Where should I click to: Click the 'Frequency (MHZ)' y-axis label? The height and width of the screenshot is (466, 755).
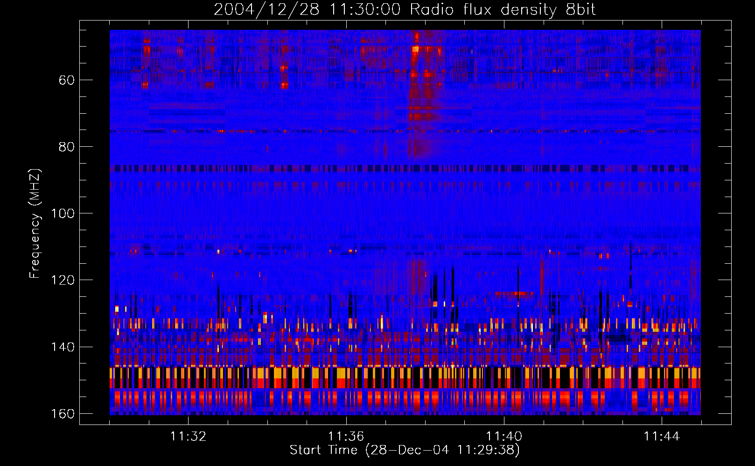point(35,224)
